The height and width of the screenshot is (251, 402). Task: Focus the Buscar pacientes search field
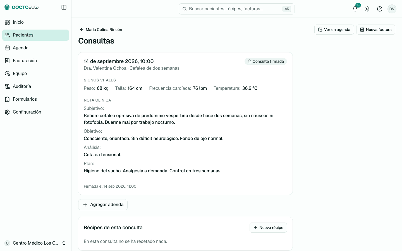tap(237, 9)
